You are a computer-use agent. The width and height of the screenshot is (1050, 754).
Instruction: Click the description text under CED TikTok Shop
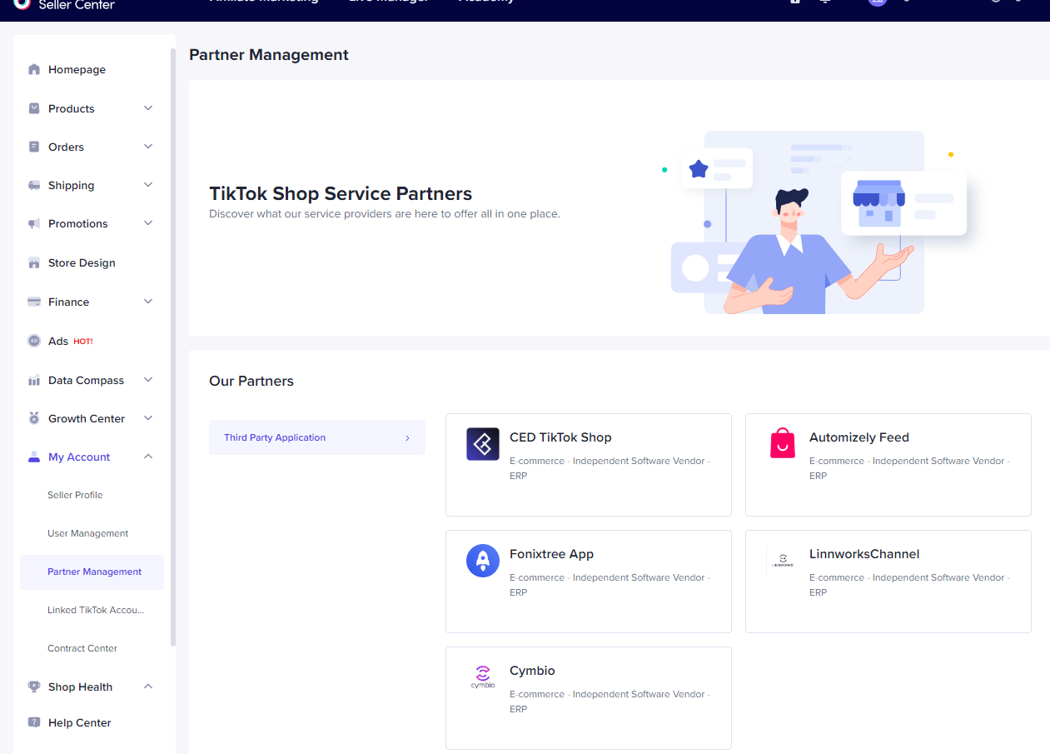610,468
